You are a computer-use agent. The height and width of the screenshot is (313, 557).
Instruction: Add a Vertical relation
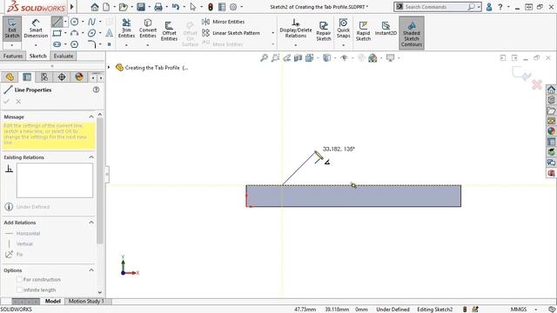coord(19,243)
